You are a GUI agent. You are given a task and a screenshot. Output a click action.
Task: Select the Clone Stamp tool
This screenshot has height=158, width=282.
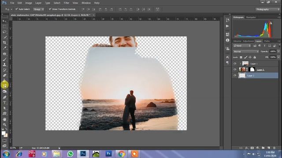[x=4, y=65]
